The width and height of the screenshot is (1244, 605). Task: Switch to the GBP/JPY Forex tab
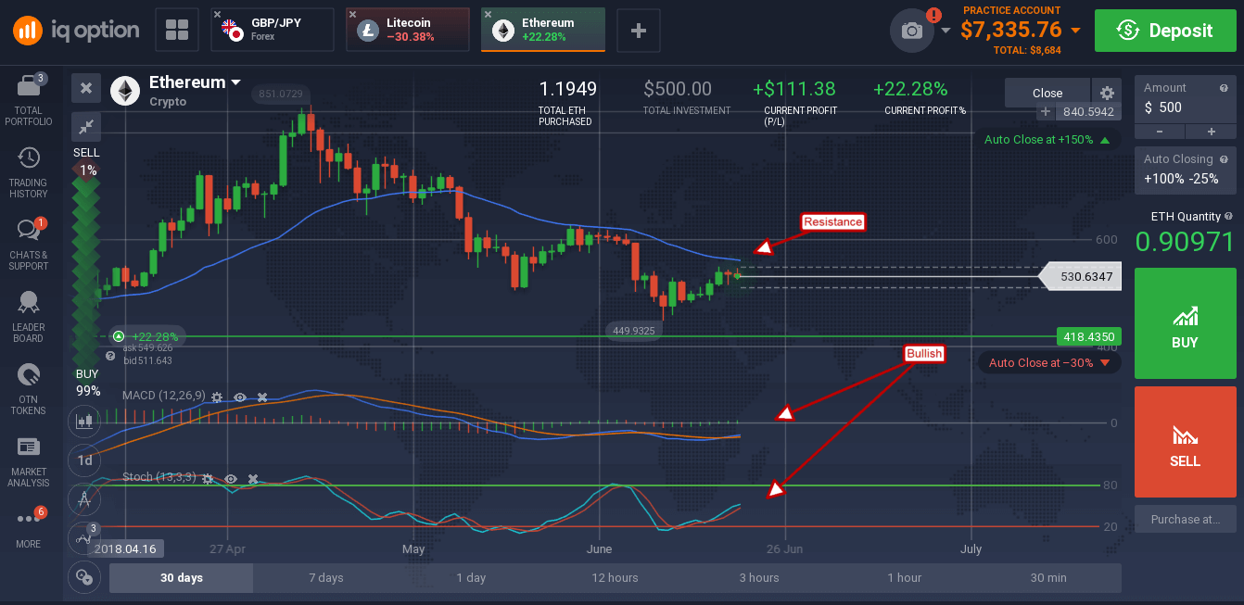click(x=272, y=30)
